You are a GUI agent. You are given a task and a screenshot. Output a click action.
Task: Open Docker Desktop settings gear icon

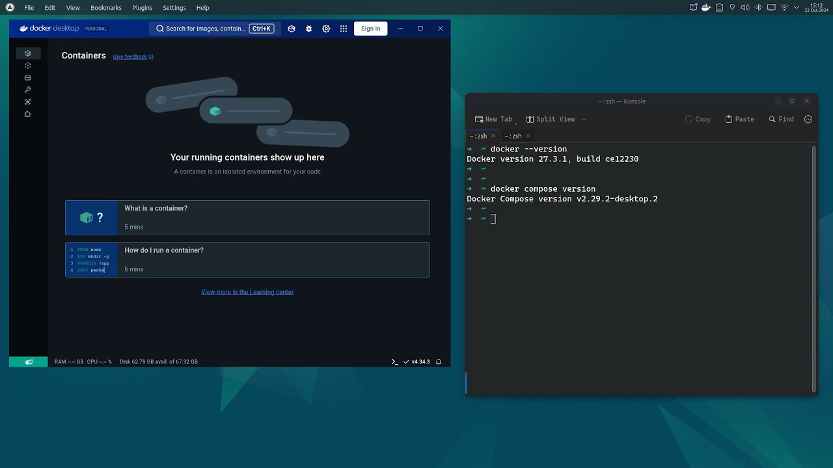pos(326,29)
